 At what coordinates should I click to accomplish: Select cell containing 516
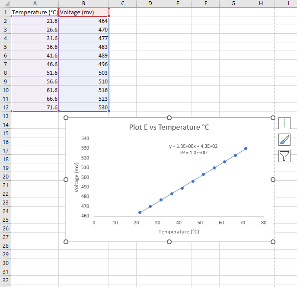(x=84, y=90)
